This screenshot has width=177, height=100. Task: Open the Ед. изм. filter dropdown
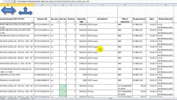(58, 22)
